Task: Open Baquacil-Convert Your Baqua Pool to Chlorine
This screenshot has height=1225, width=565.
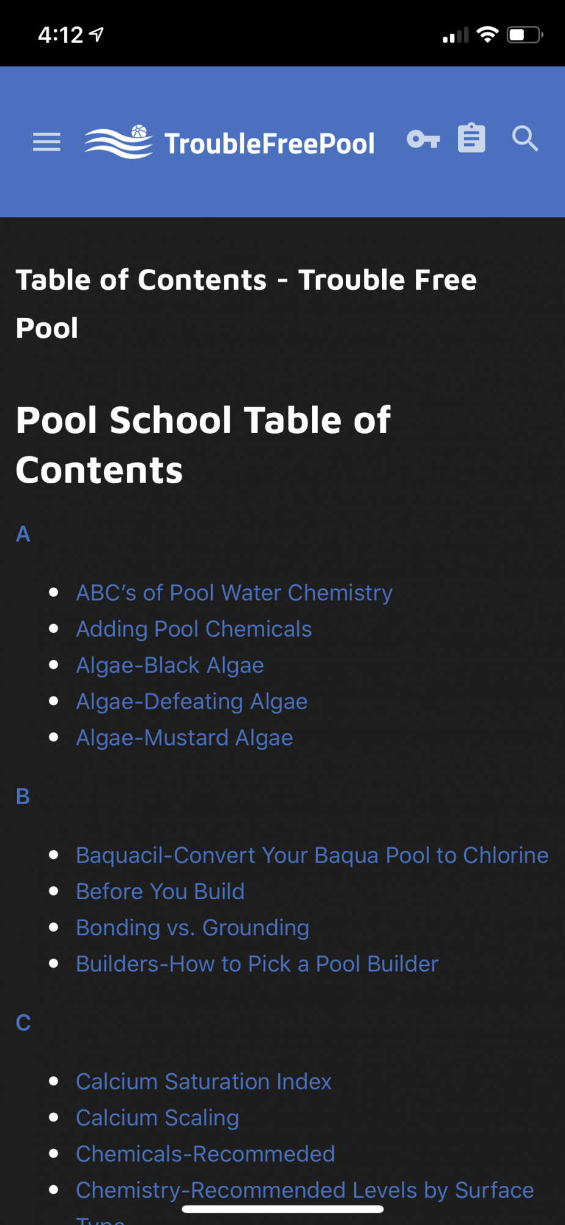Action: coord(312,855)
